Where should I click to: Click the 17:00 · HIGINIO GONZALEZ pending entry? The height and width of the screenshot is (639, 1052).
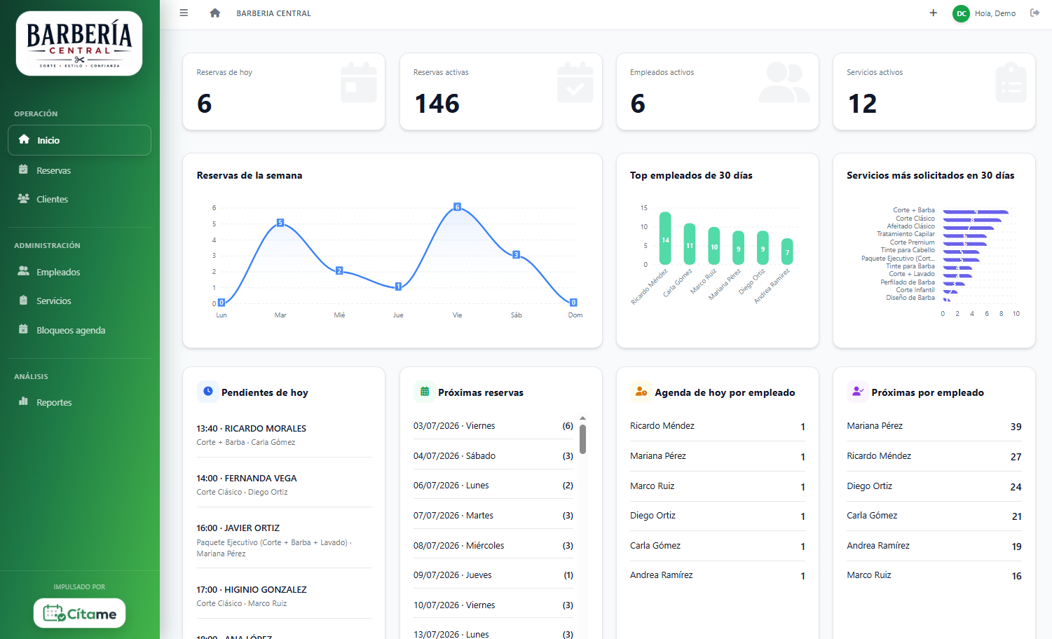tap(284, 596)
